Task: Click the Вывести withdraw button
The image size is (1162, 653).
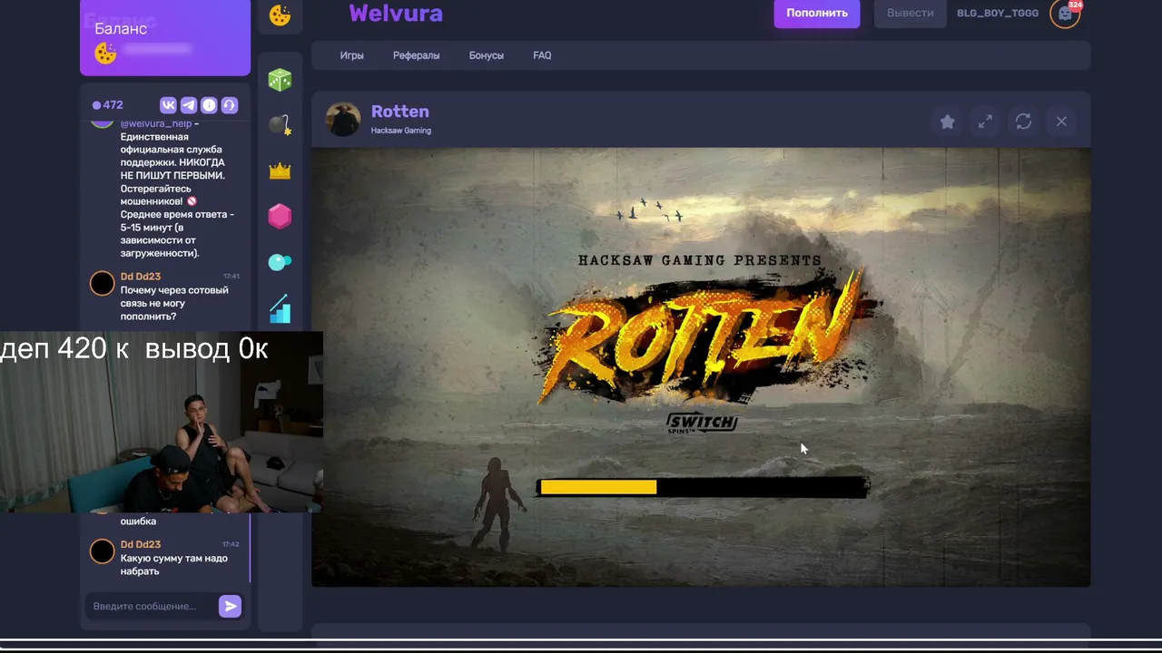Action: click(x=910, y=14)
